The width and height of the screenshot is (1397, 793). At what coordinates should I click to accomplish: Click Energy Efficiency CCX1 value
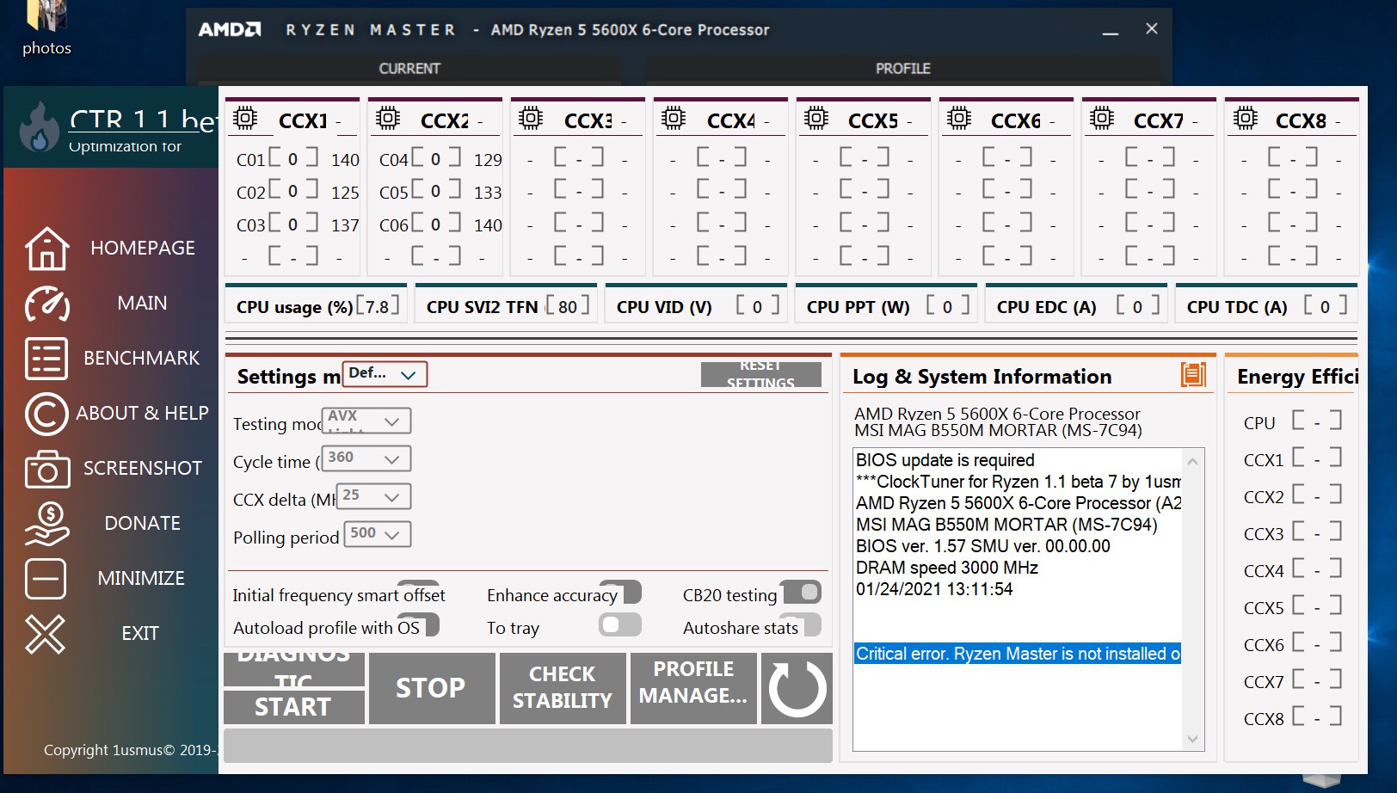1317,459
